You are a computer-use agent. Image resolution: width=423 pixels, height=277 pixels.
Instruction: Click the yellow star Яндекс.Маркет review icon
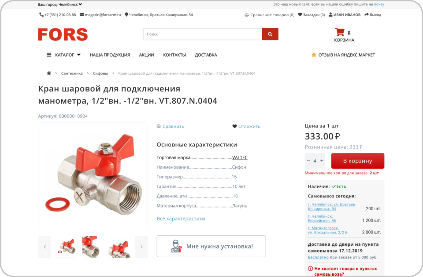tap(314, 55)
